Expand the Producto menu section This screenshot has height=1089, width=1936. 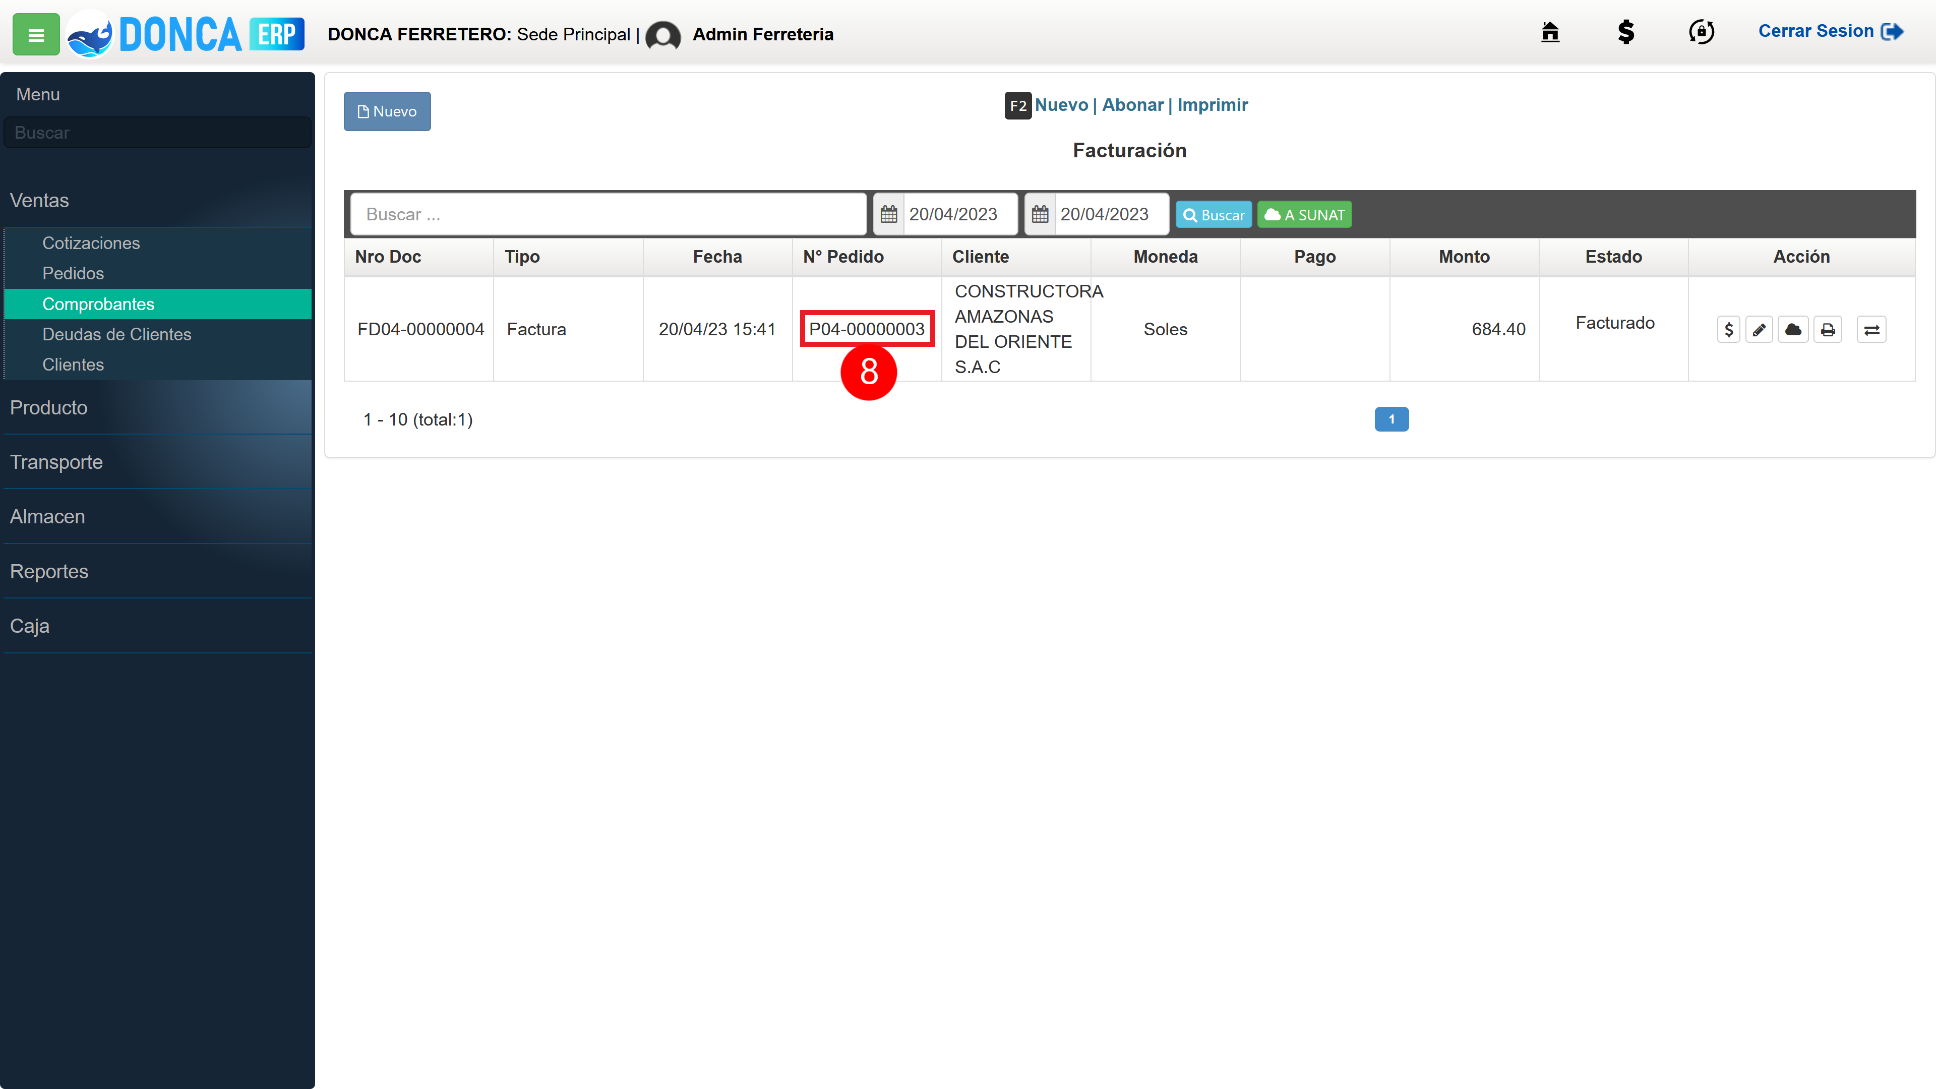pos(158,407)
